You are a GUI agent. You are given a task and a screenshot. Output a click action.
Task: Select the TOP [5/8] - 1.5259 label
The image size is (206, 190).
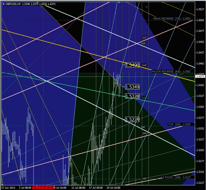[179, 124]
